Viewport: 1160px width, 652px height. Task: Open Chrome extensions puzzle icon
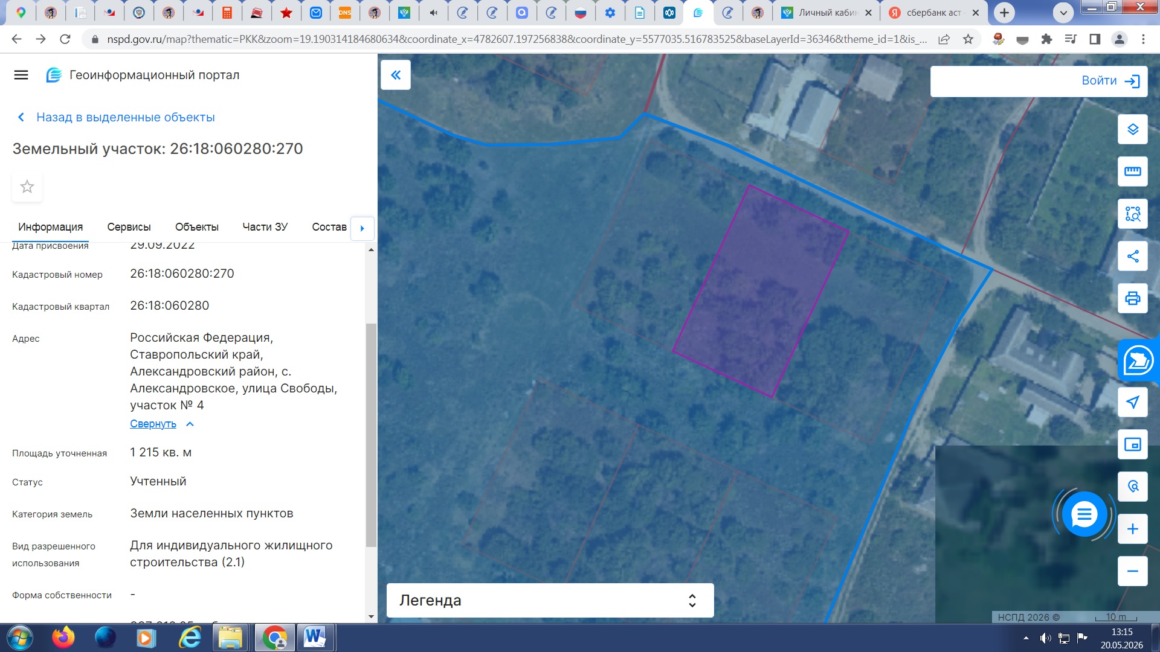pyautogui.click(x=1046, y=39)
